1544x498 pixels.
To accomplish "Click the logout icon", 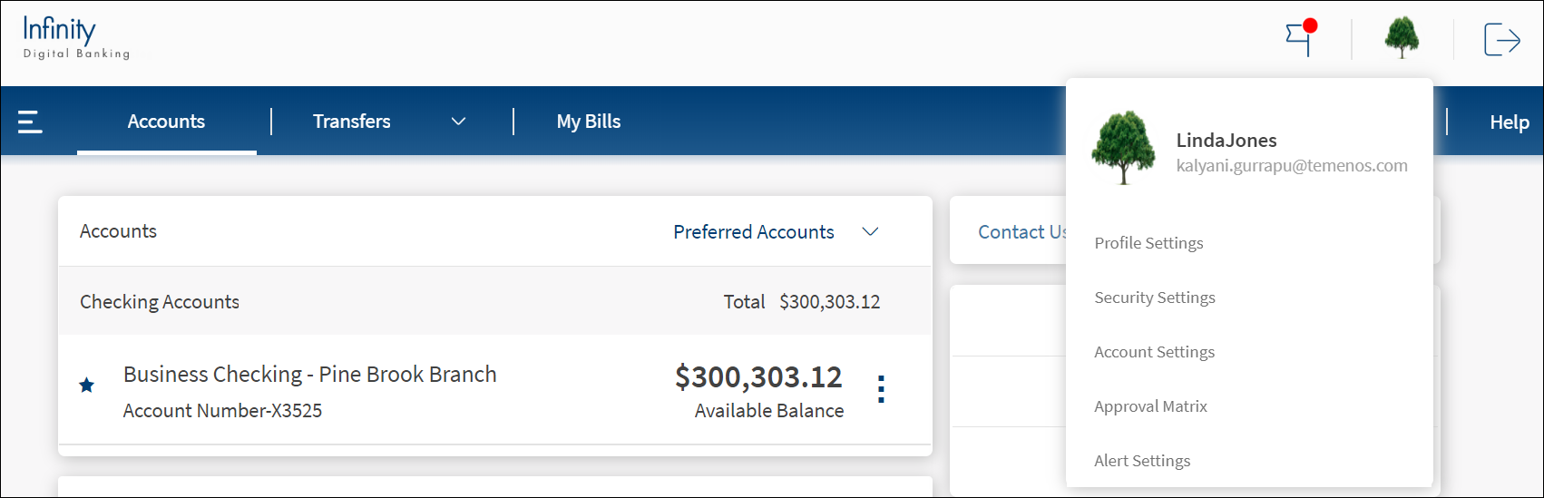I will pyautogui.click(x=1501, y=40).
